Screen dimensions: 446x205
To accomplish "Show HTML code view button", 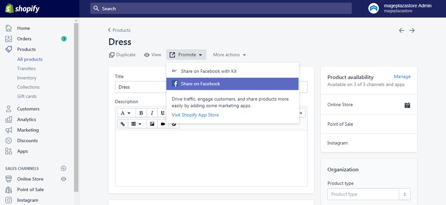I will [302, 113].
